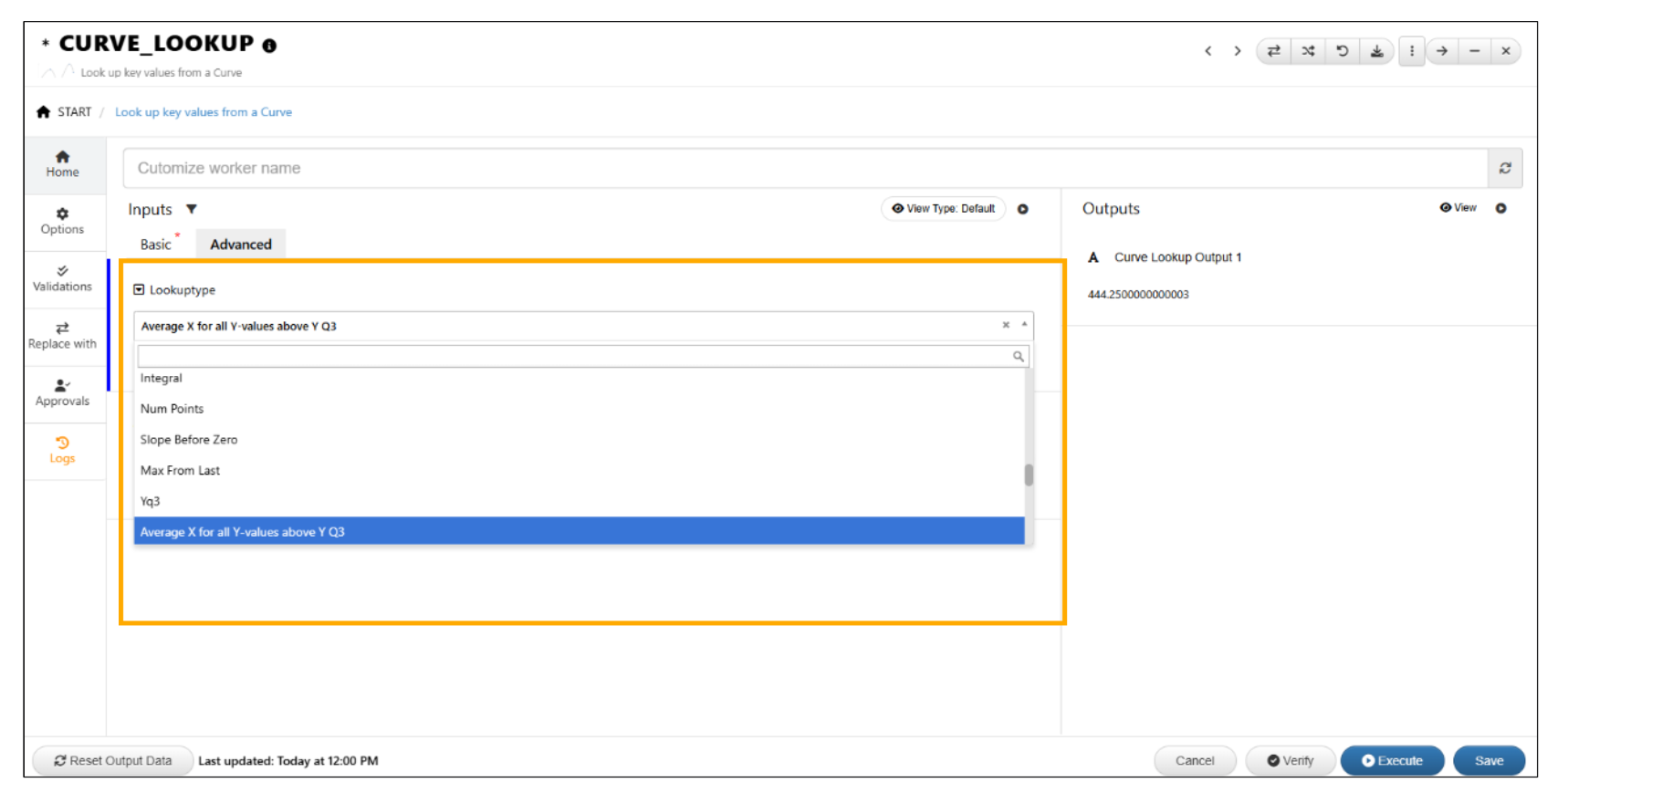Select 'Slope Before Zero' from the list

189,440
